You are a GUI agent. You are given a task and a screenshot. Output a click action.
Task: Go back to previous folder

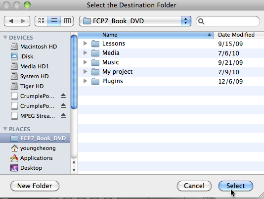(x=10, y=21)
